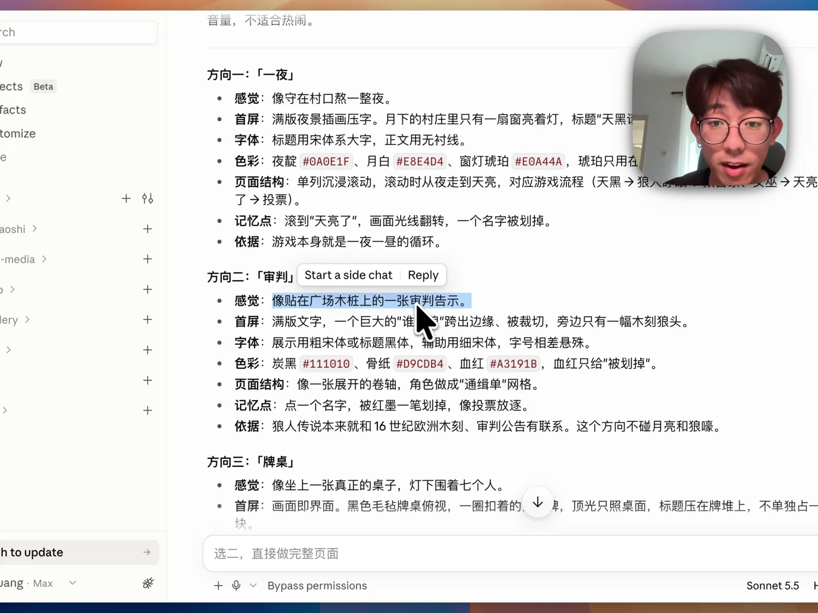The image size is (818, 613).
Task: Expand the aoshi project chevron
Action: (x=35, y=228)
